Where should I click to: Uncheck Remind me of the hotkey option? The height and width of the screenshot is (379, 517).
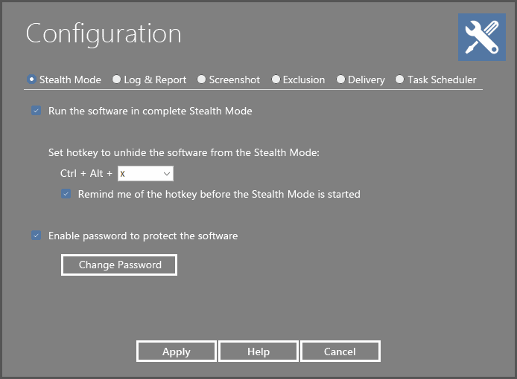coord(66,194)
